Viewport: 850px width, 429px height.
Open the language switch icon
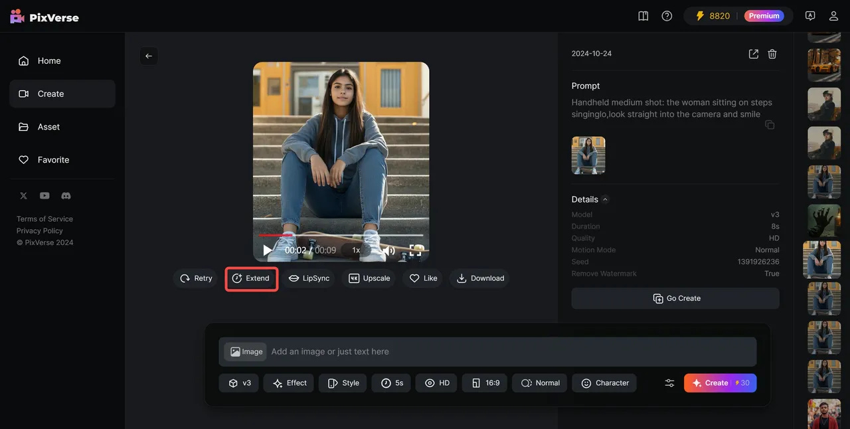click(809, 16)
